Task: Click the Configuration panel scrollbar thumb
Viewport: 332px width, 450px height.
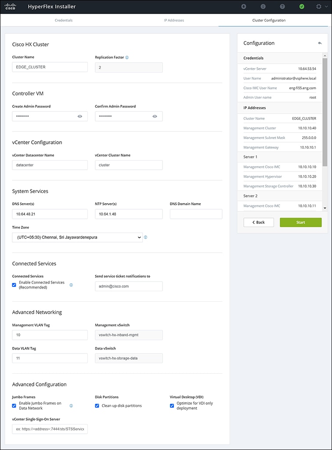Action: 325,112
